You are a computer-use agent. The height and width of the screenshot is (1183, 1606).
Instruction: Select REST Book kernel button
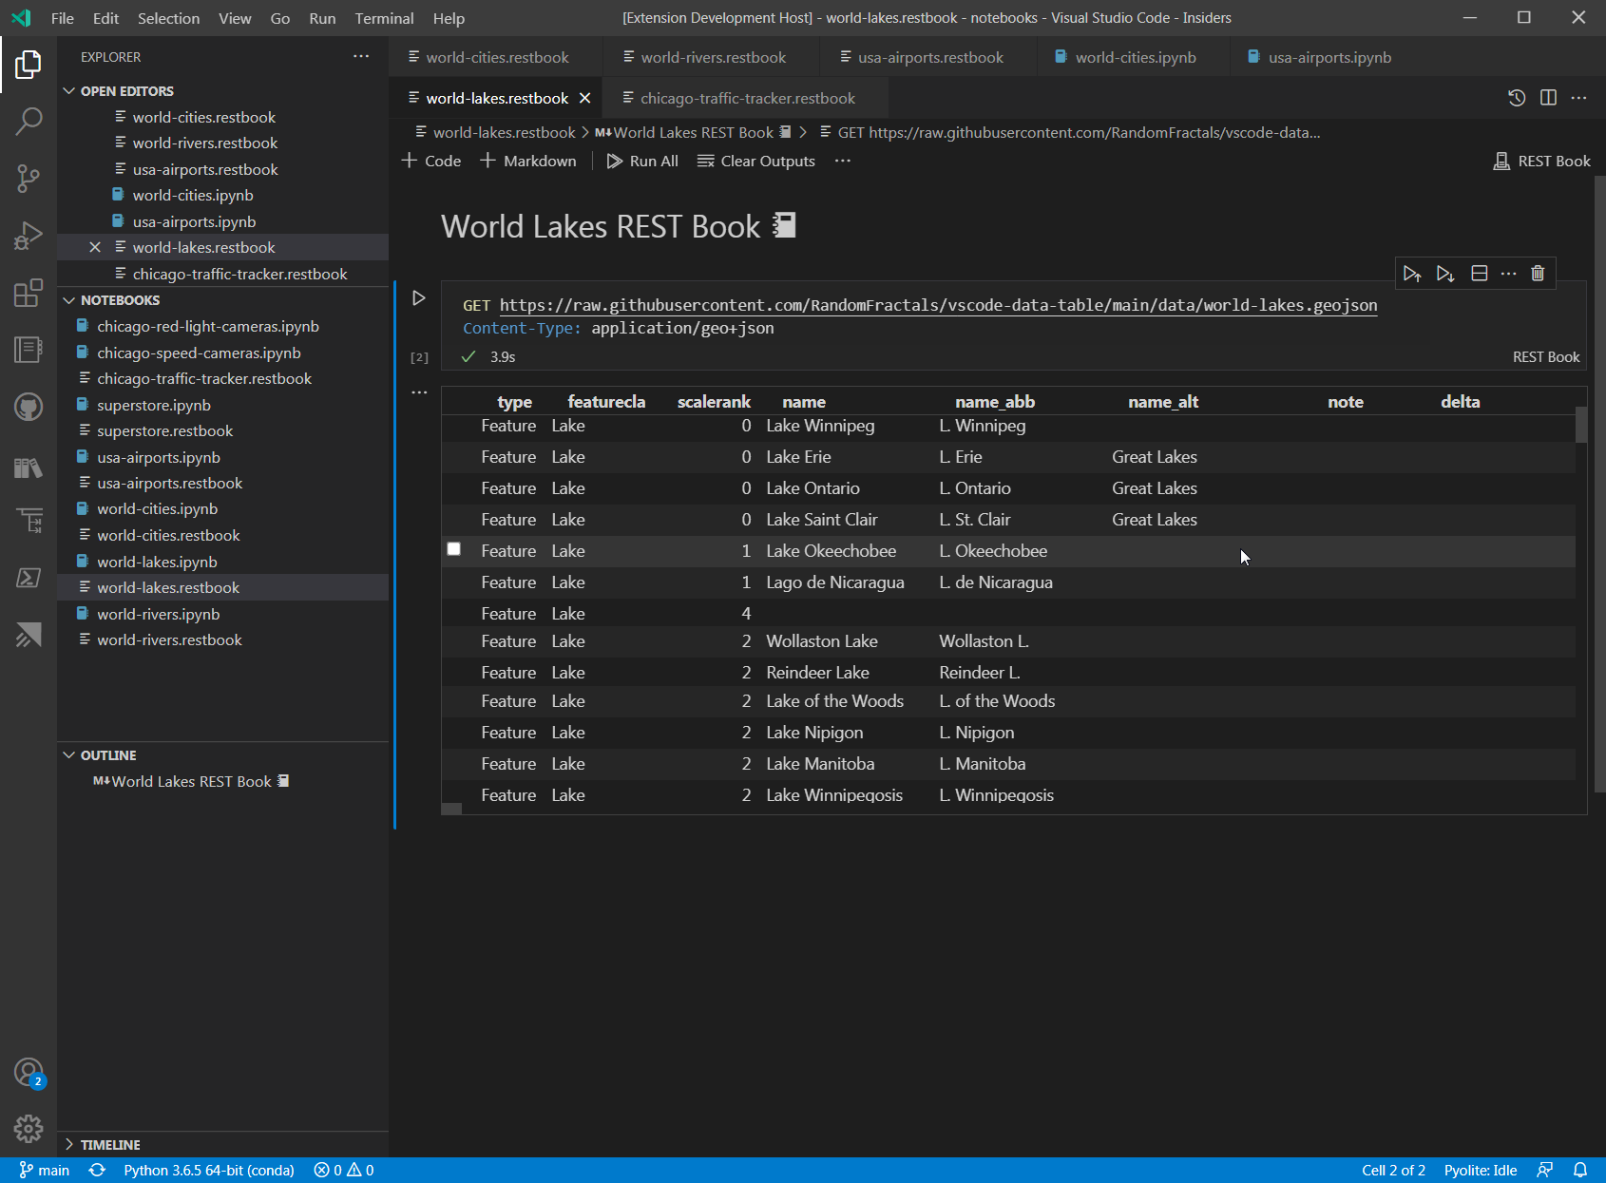pyautogui.click(x=1541, y=161)
